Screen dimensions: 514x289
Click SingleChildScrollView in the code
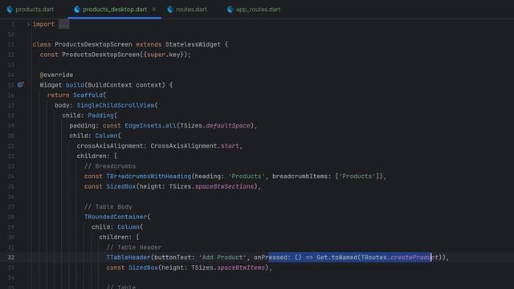pyautogui.click(x=116, y=105)
